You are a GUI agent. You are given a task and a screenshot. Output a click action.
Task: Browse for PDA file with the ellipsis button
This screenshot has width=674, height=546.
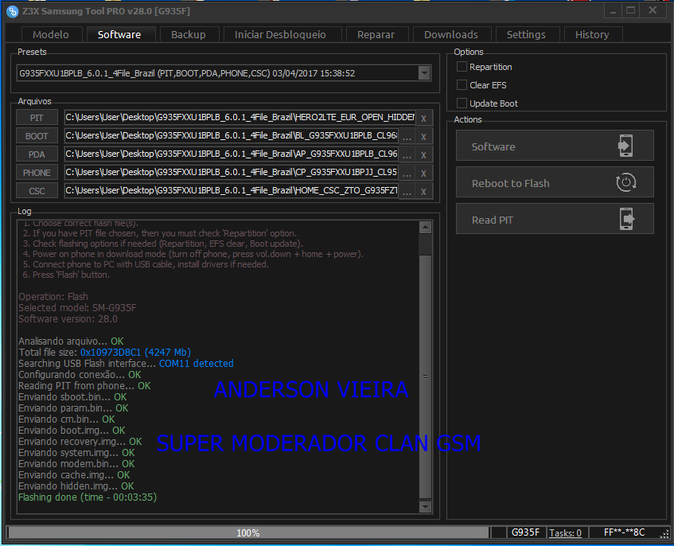pyautogui.click(x=407, y=154)
